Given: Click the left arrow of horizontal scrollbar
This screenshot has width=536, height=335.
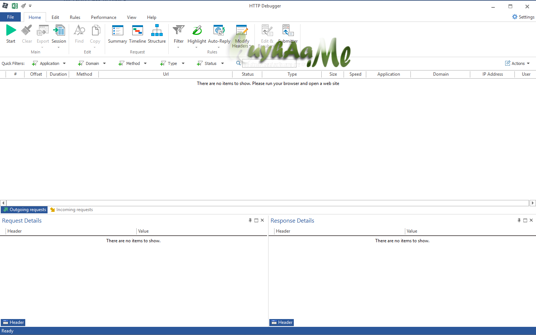Looking at the screenshot, I should [3, 203].
